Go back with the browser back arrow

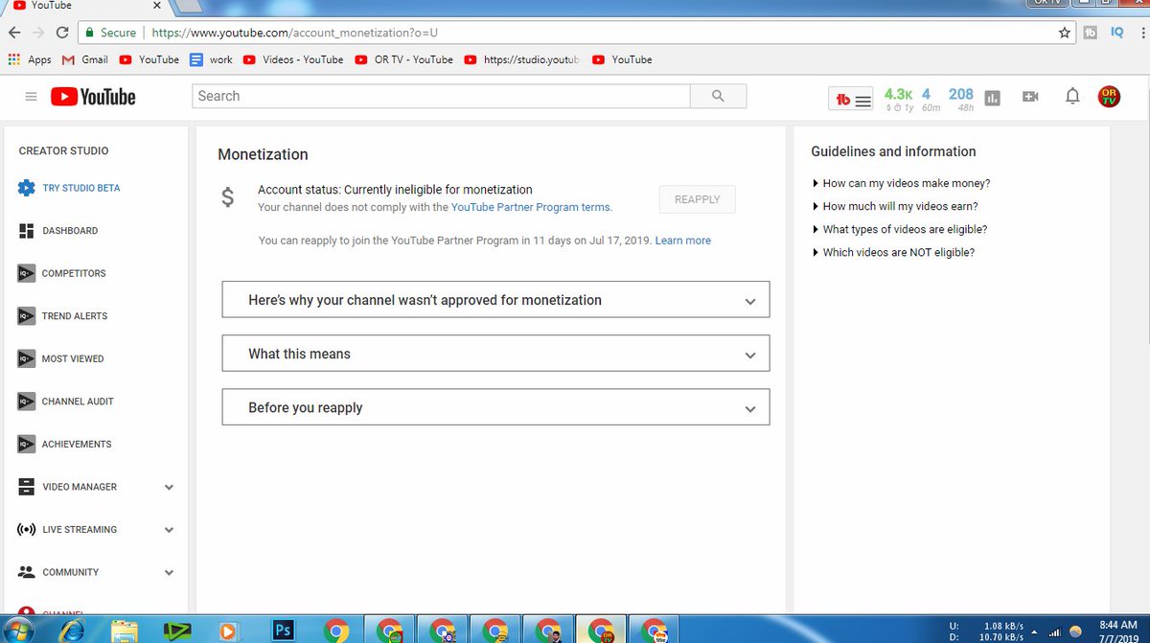14,33
